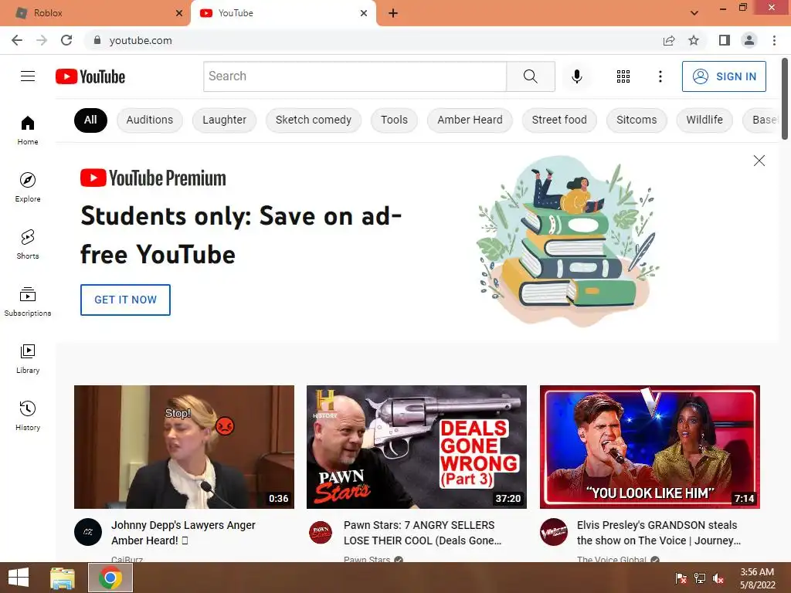Click the browser back arrow
Image resolution: width=791 pixels, height=593 pixels.
17,40
